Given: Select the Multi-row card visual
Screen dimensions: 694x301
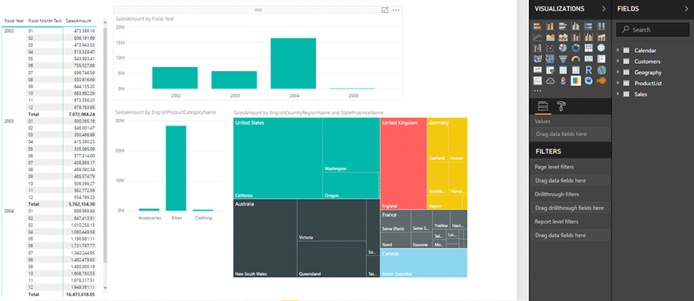Looking at the screenshot, I should (601, 59).
